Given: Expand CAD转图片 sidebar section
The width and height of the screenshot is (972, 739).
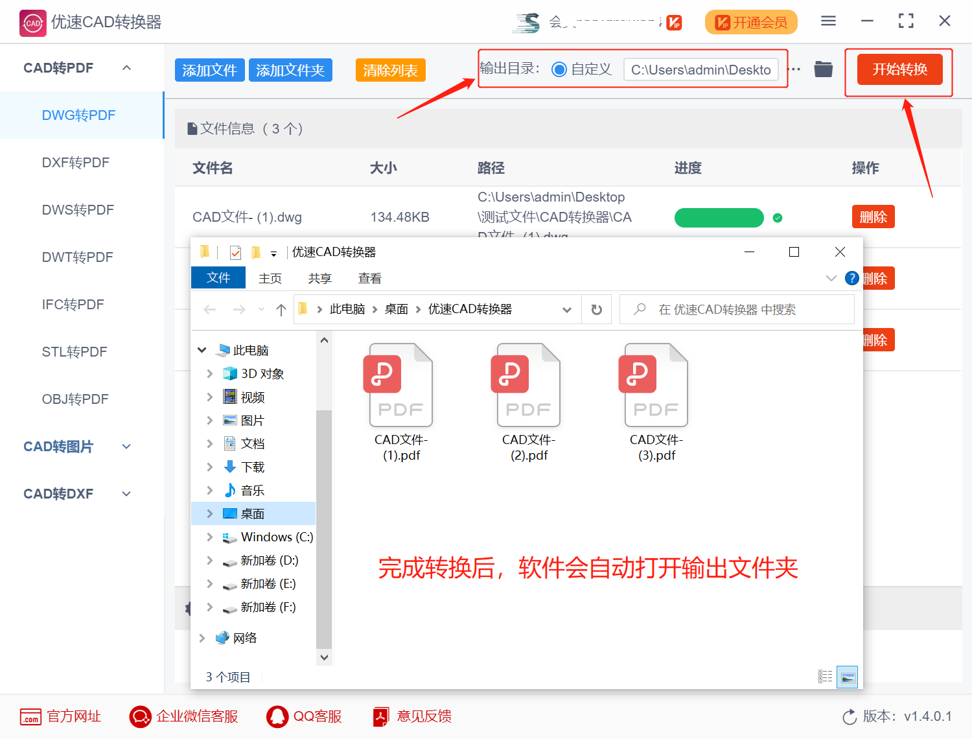Looking at the screenshot, I should (x=127, y=447).
